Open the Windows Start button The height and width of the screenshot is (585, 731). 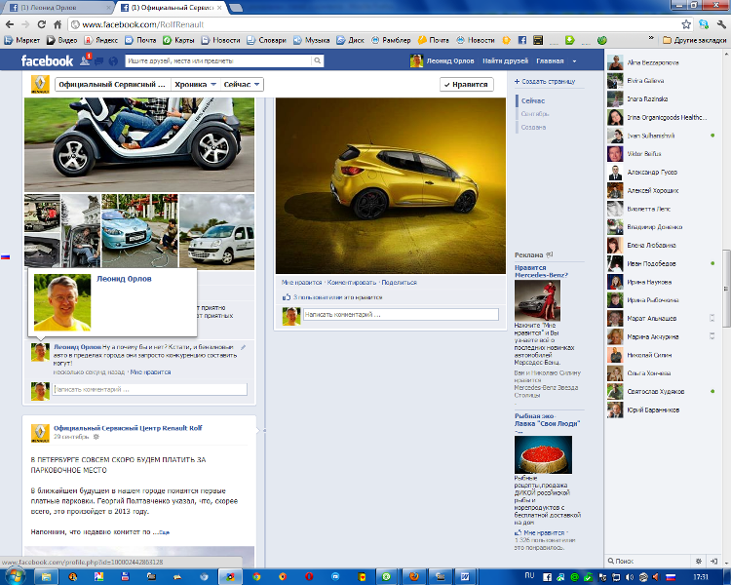pos(14,576)
